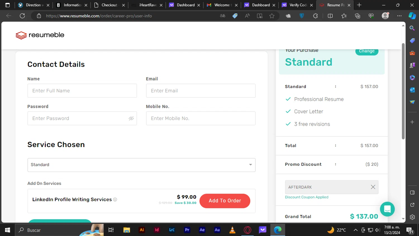Open Adobe Illustrator from taskbar
The height and width of the screenshot is (236, 419).
[x=142, y=230]
